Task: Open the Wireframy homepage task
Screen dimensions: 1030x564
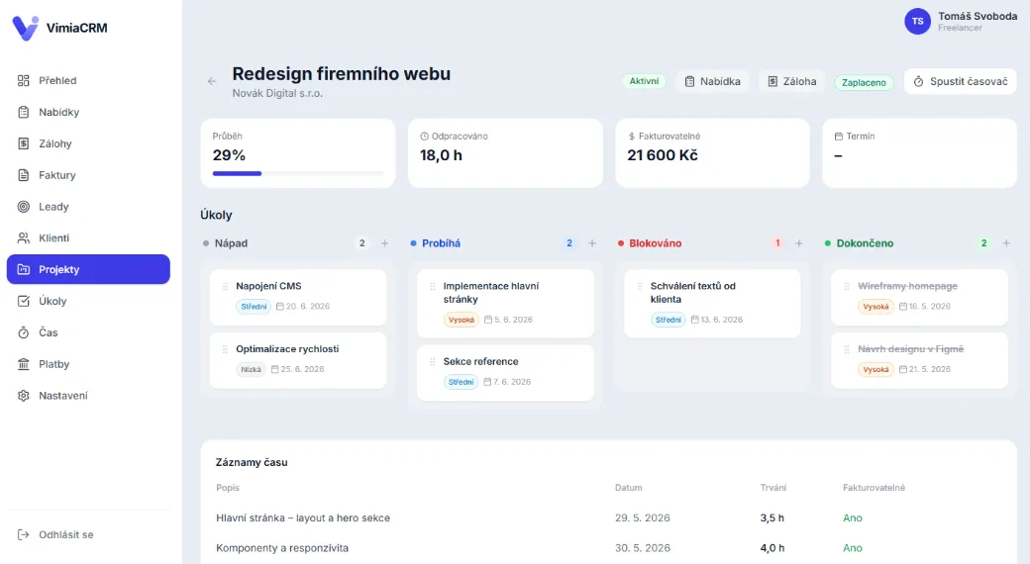Action: click(x=920, y=298)
